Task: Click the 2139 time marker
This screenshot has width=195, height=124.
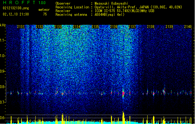Action: (x=169, y=27)
